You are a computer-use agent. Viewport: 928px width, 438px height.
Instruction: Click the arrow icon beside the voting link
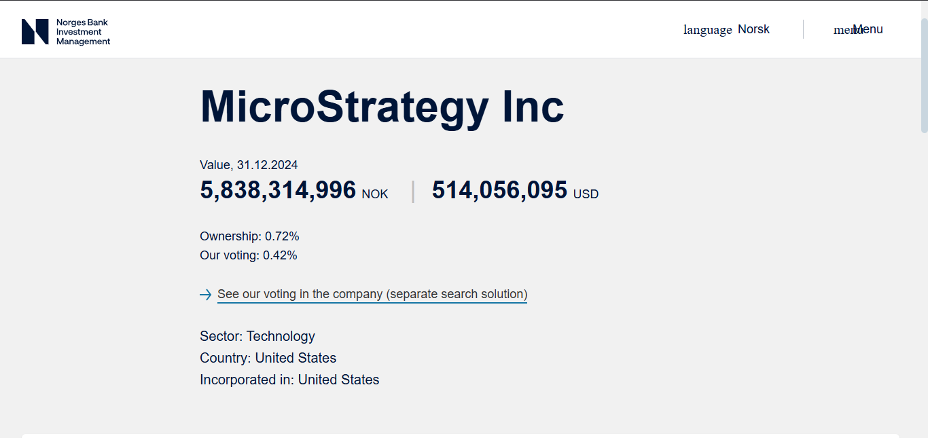point(205,295)
